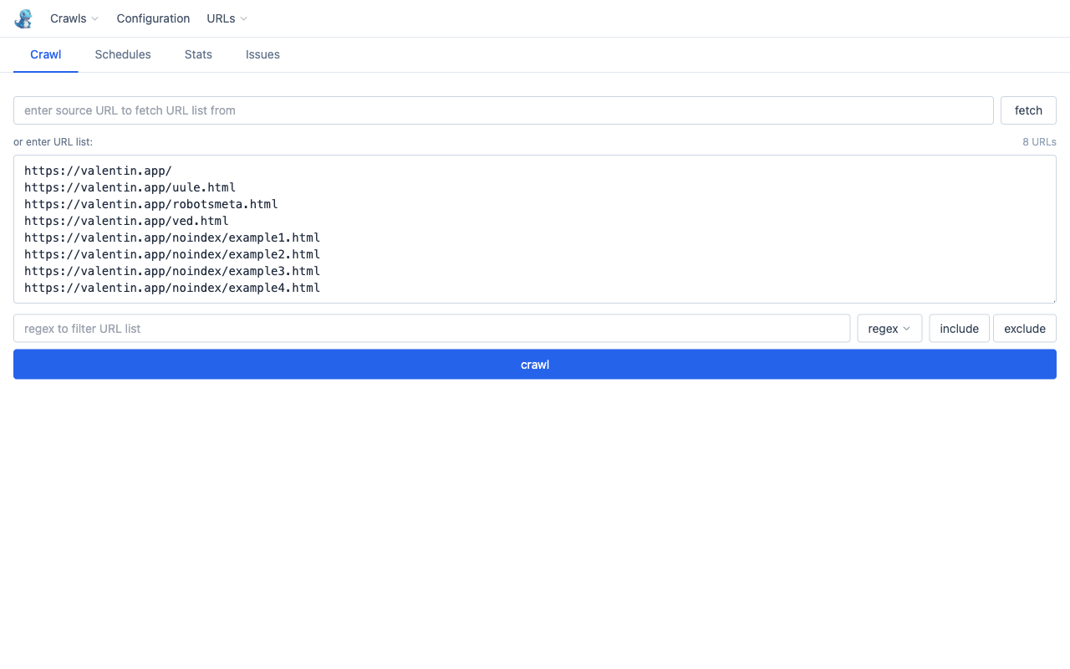Open the Crawls dropdown menu
The height and width of the screenshot is (669, 1070).
click(x=74, y=18)
